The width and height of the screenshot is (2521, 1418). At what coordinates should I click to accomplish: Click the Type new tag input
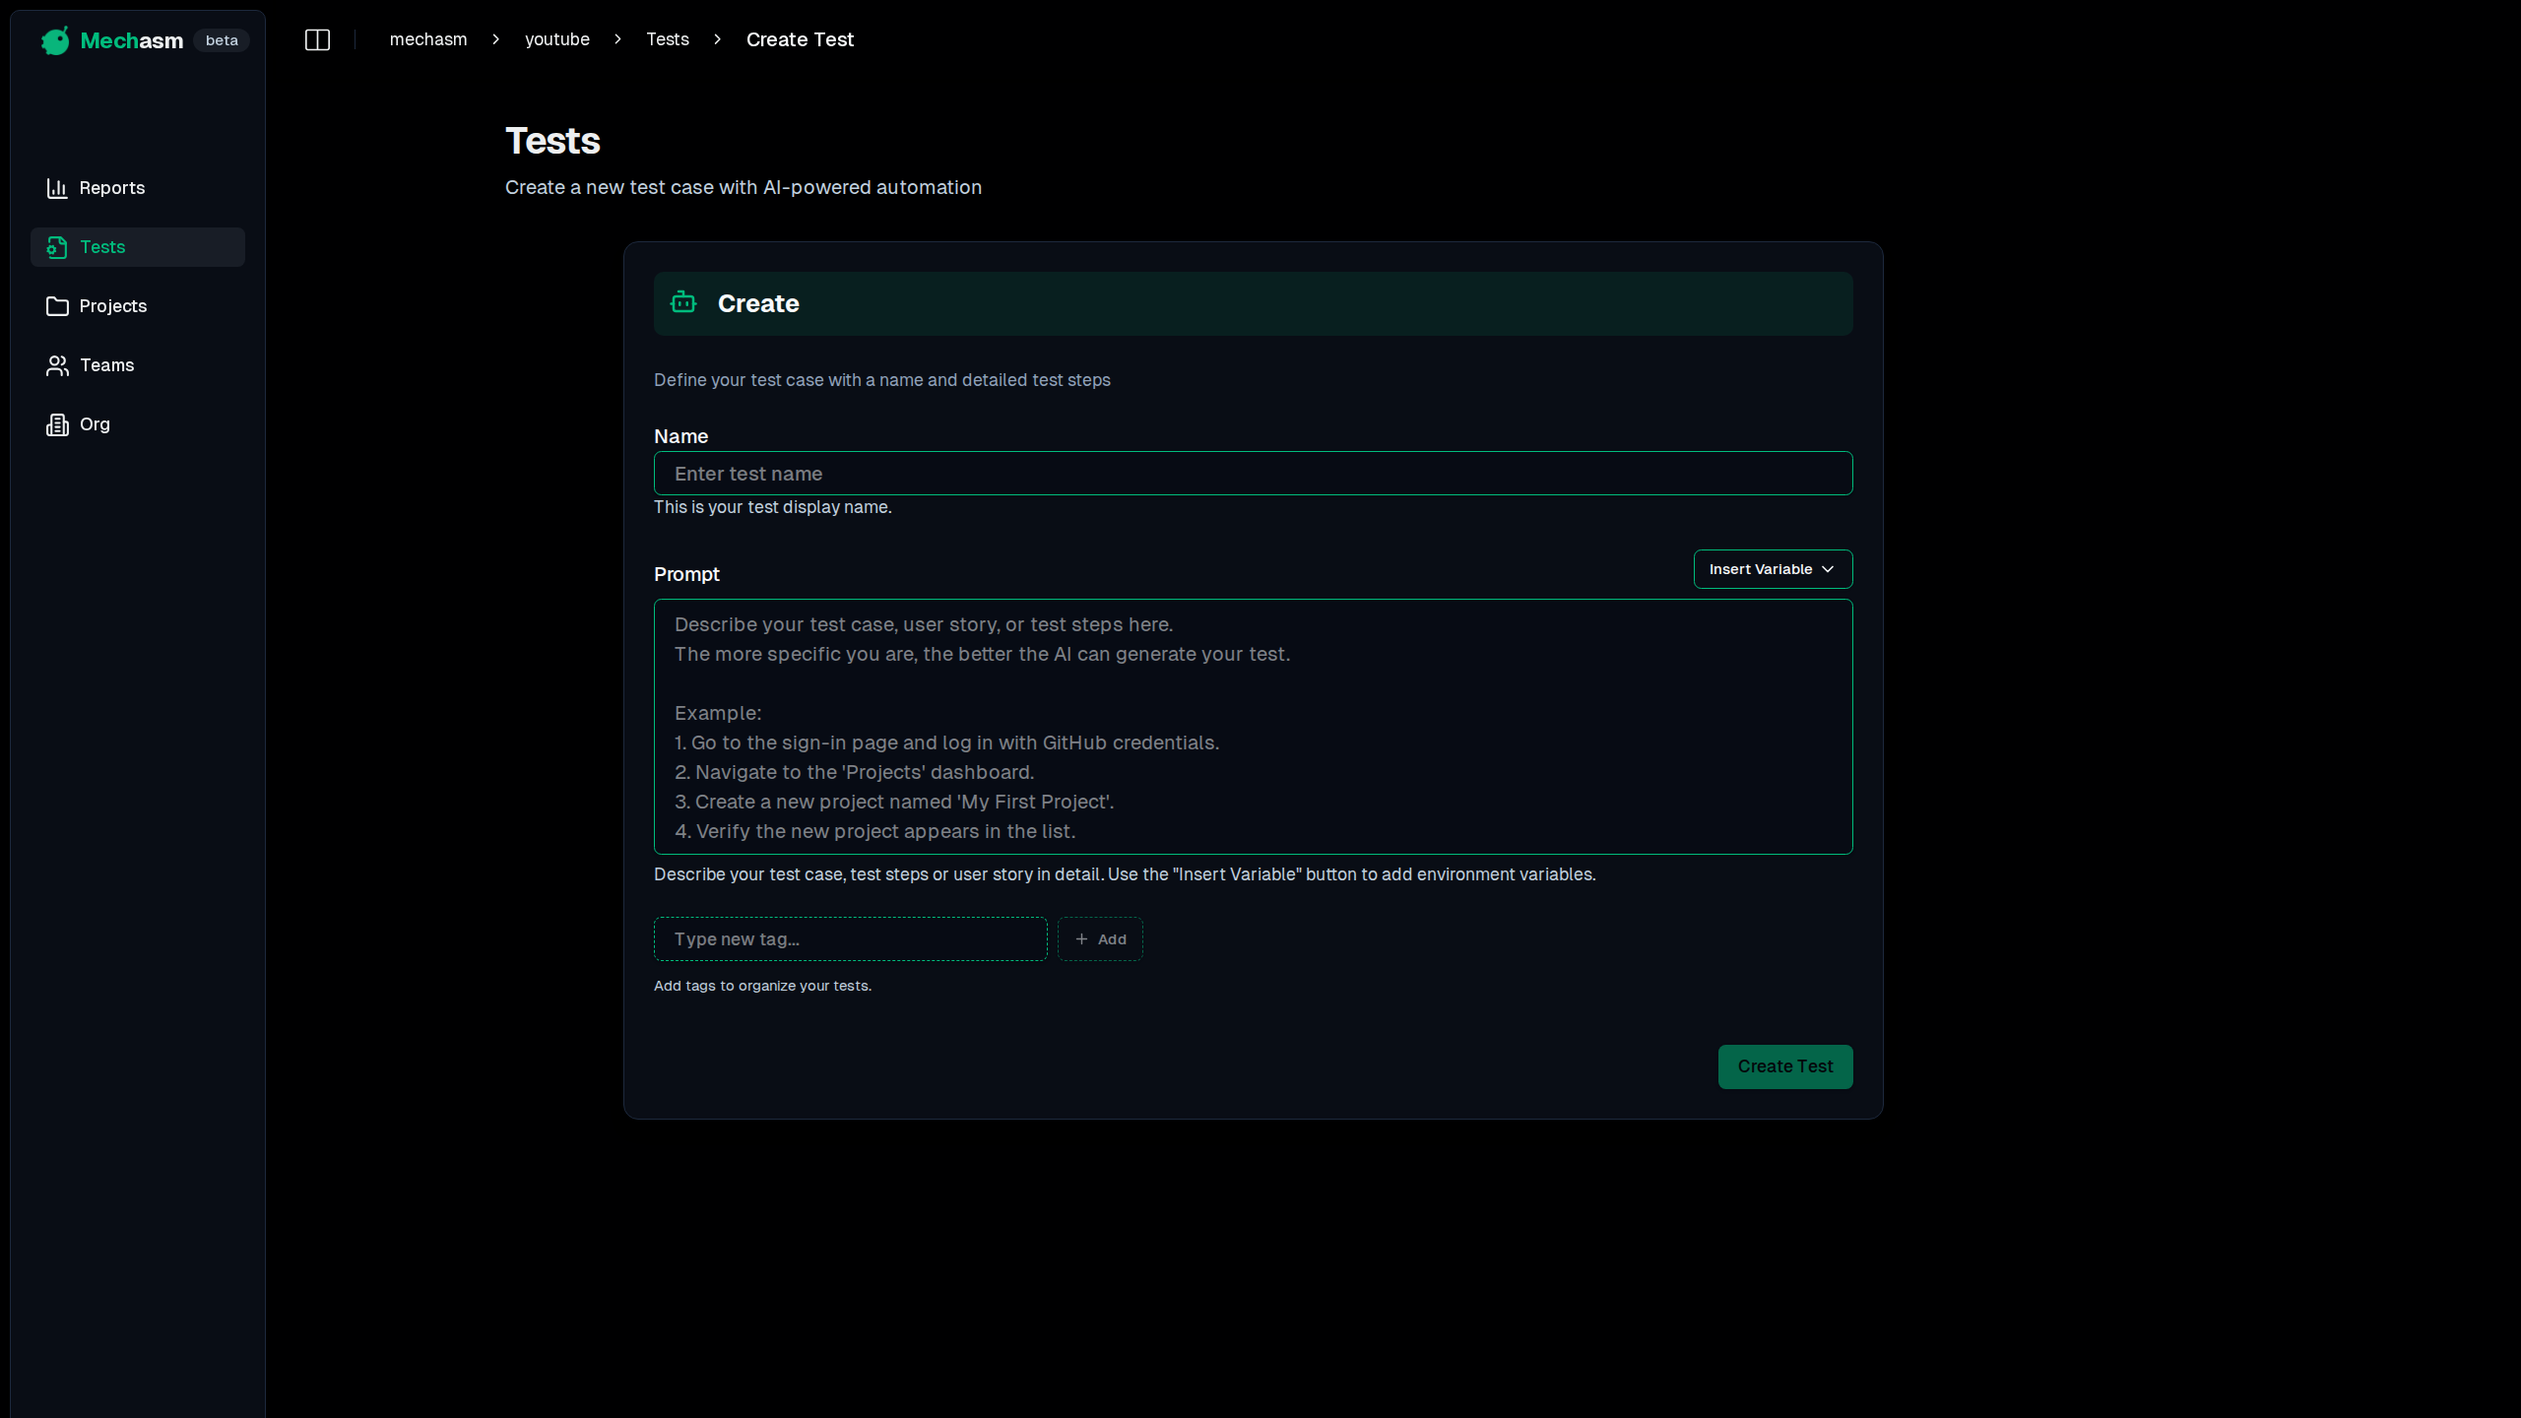850,939
